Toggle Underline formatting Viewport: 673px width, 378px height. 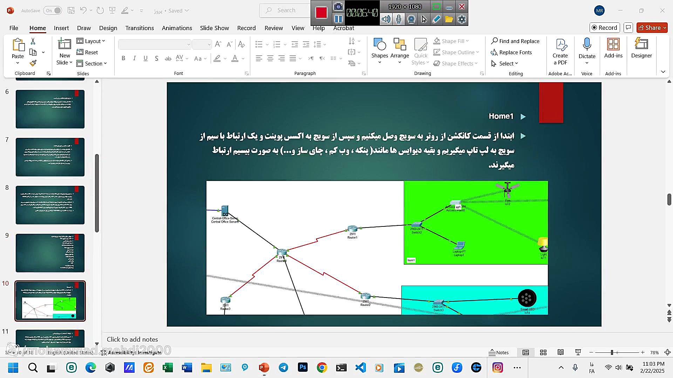point(145,58)
